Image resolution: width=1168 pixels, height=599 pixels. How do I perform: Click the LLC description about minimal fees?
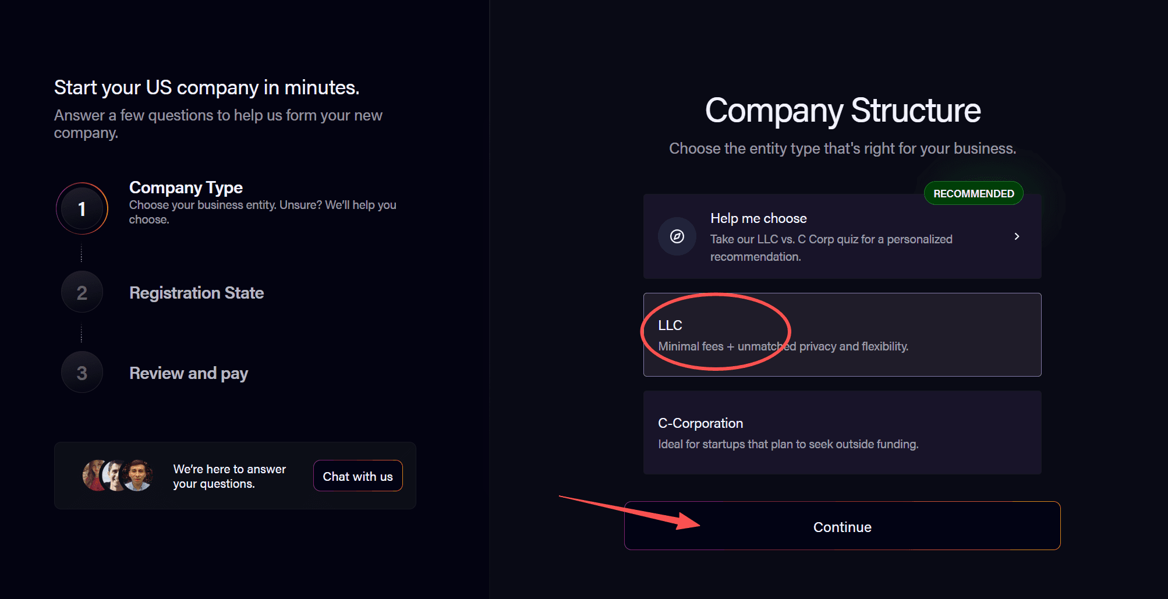coord(783,346)
